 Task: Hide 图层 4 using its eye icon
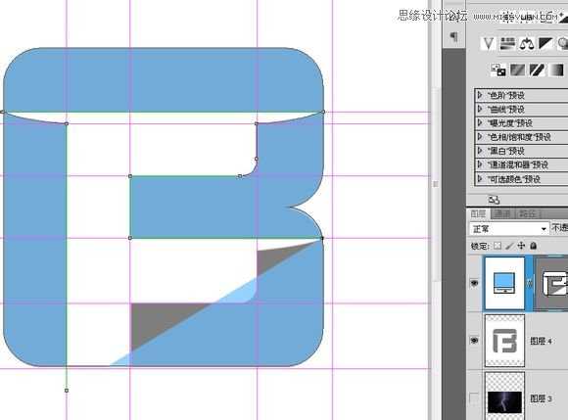click(x=474, y=341)
